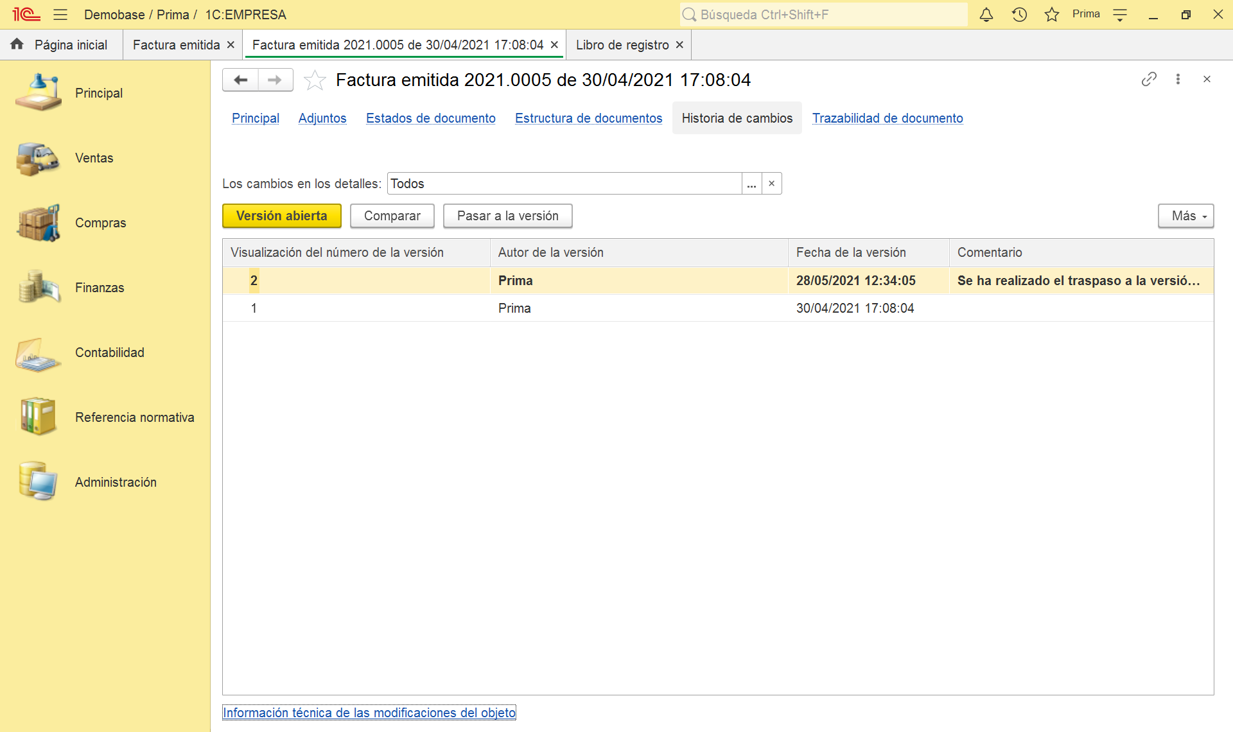Clear the Todos filter field

(x=772, y=184)
